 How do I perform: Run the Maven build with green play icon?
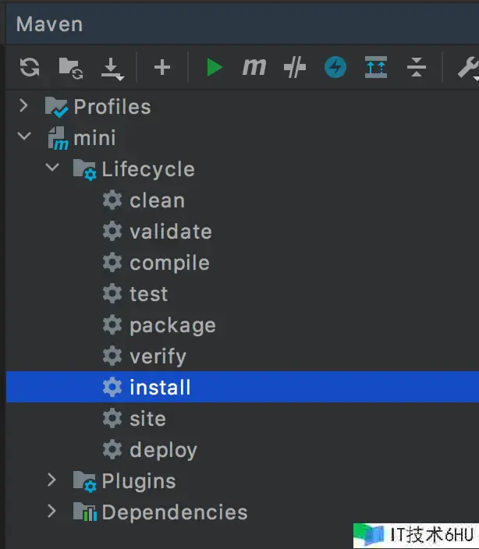[x=214, y=68]
